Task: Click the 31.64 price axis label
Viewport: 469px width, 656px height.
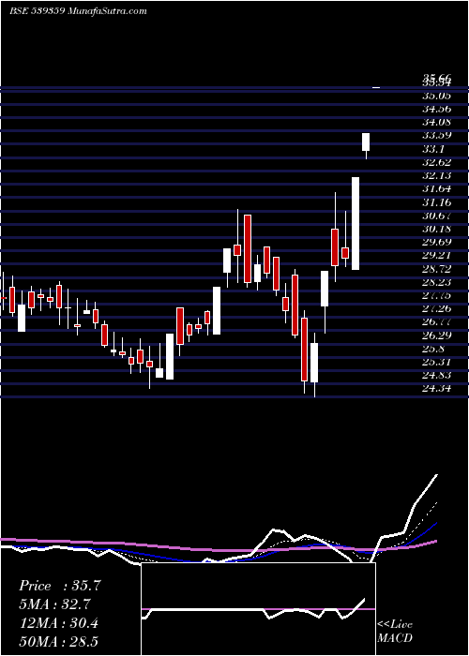Action: [436, 189]
